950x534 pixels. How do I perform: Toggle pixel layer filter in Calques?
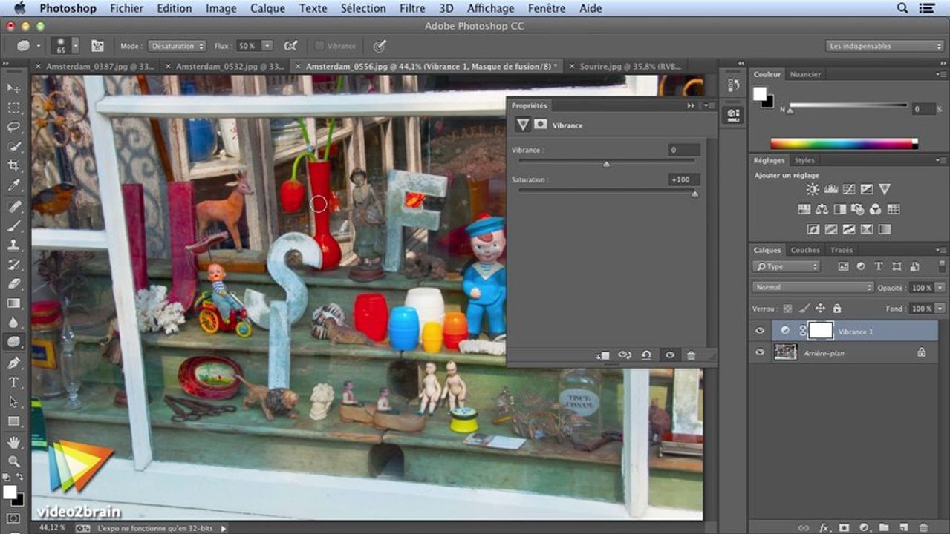coord(843,266)
